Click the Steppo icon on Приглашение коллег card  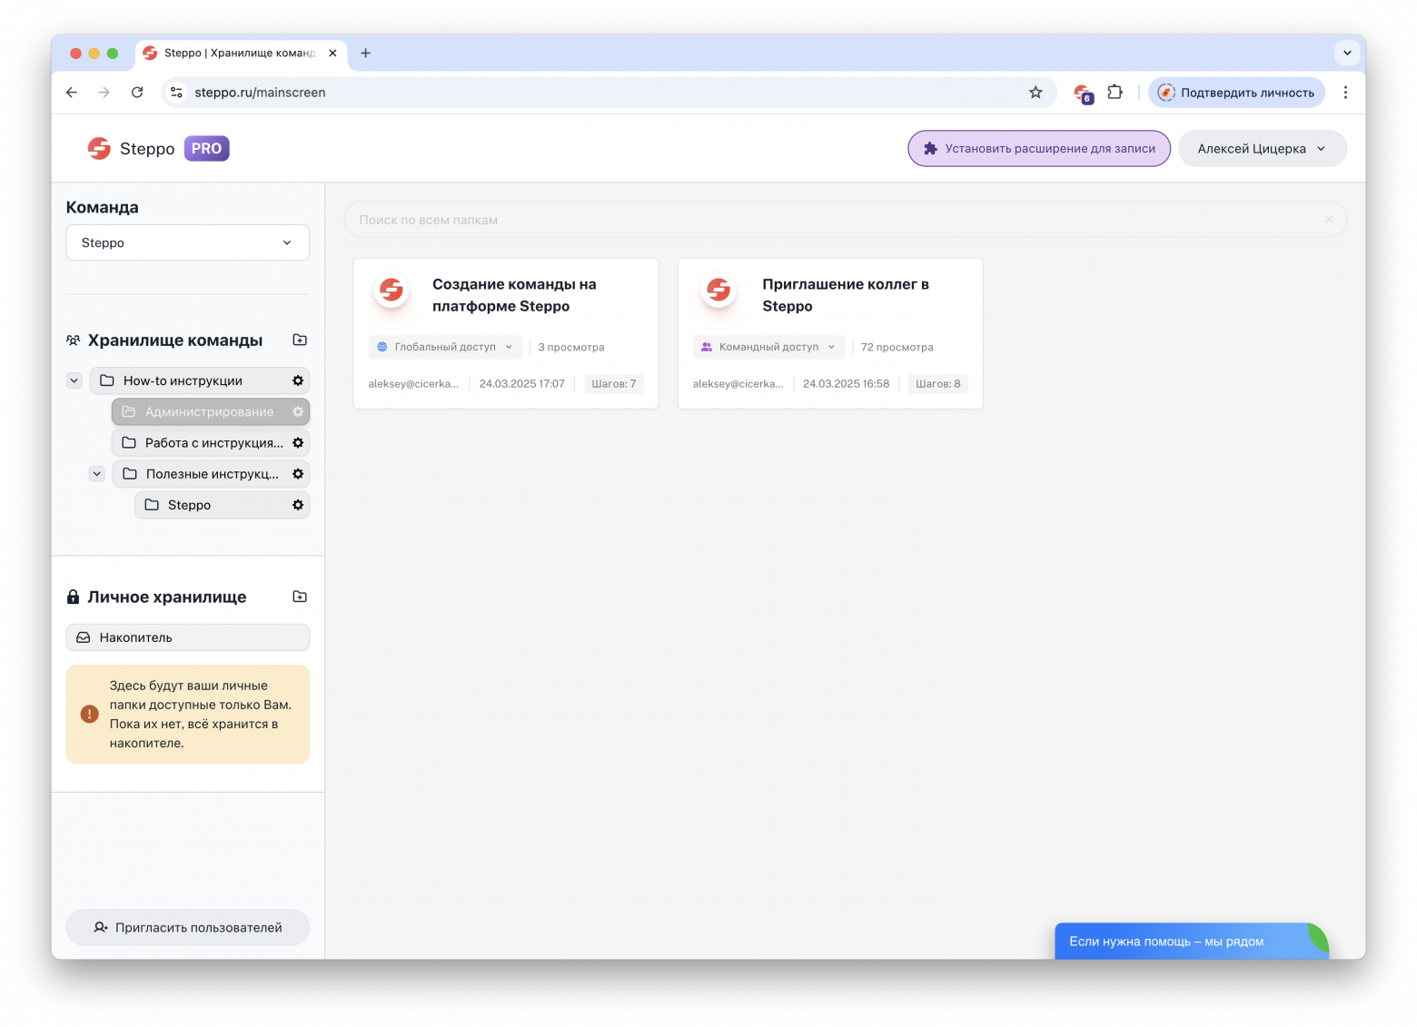[x=718, y=291]
